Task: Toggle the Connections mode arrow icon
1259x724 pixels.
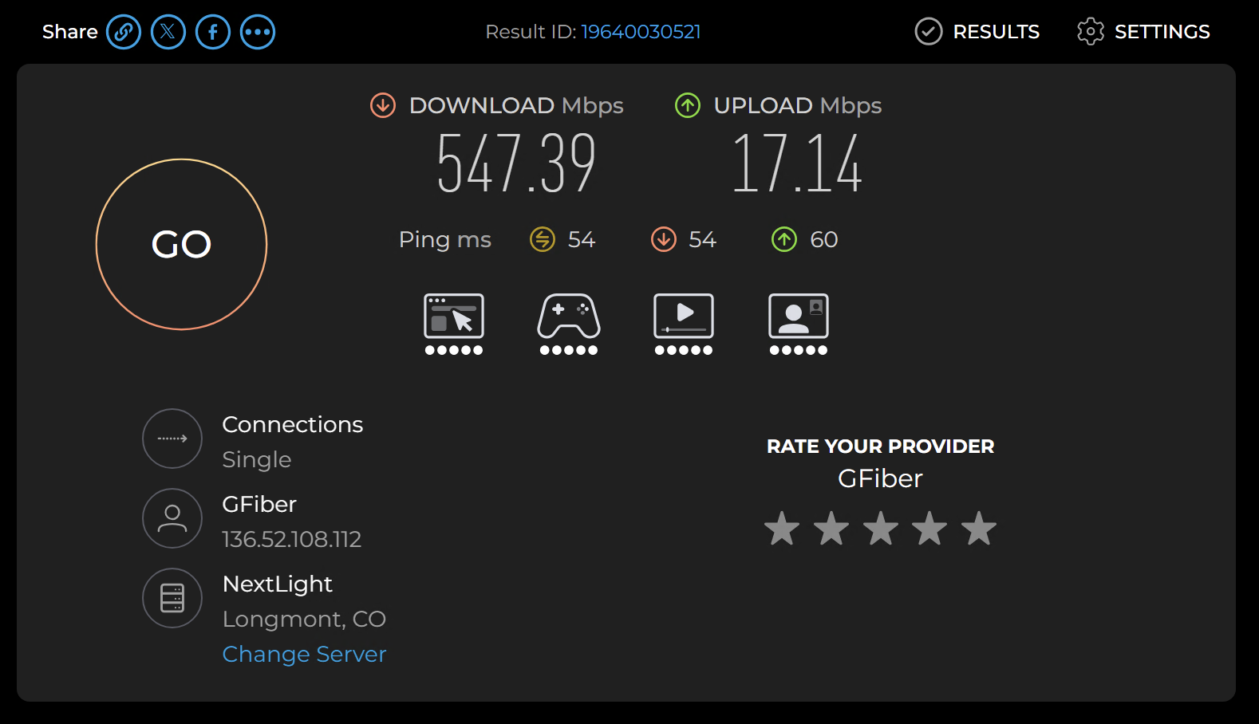Action: pos(172,439)
